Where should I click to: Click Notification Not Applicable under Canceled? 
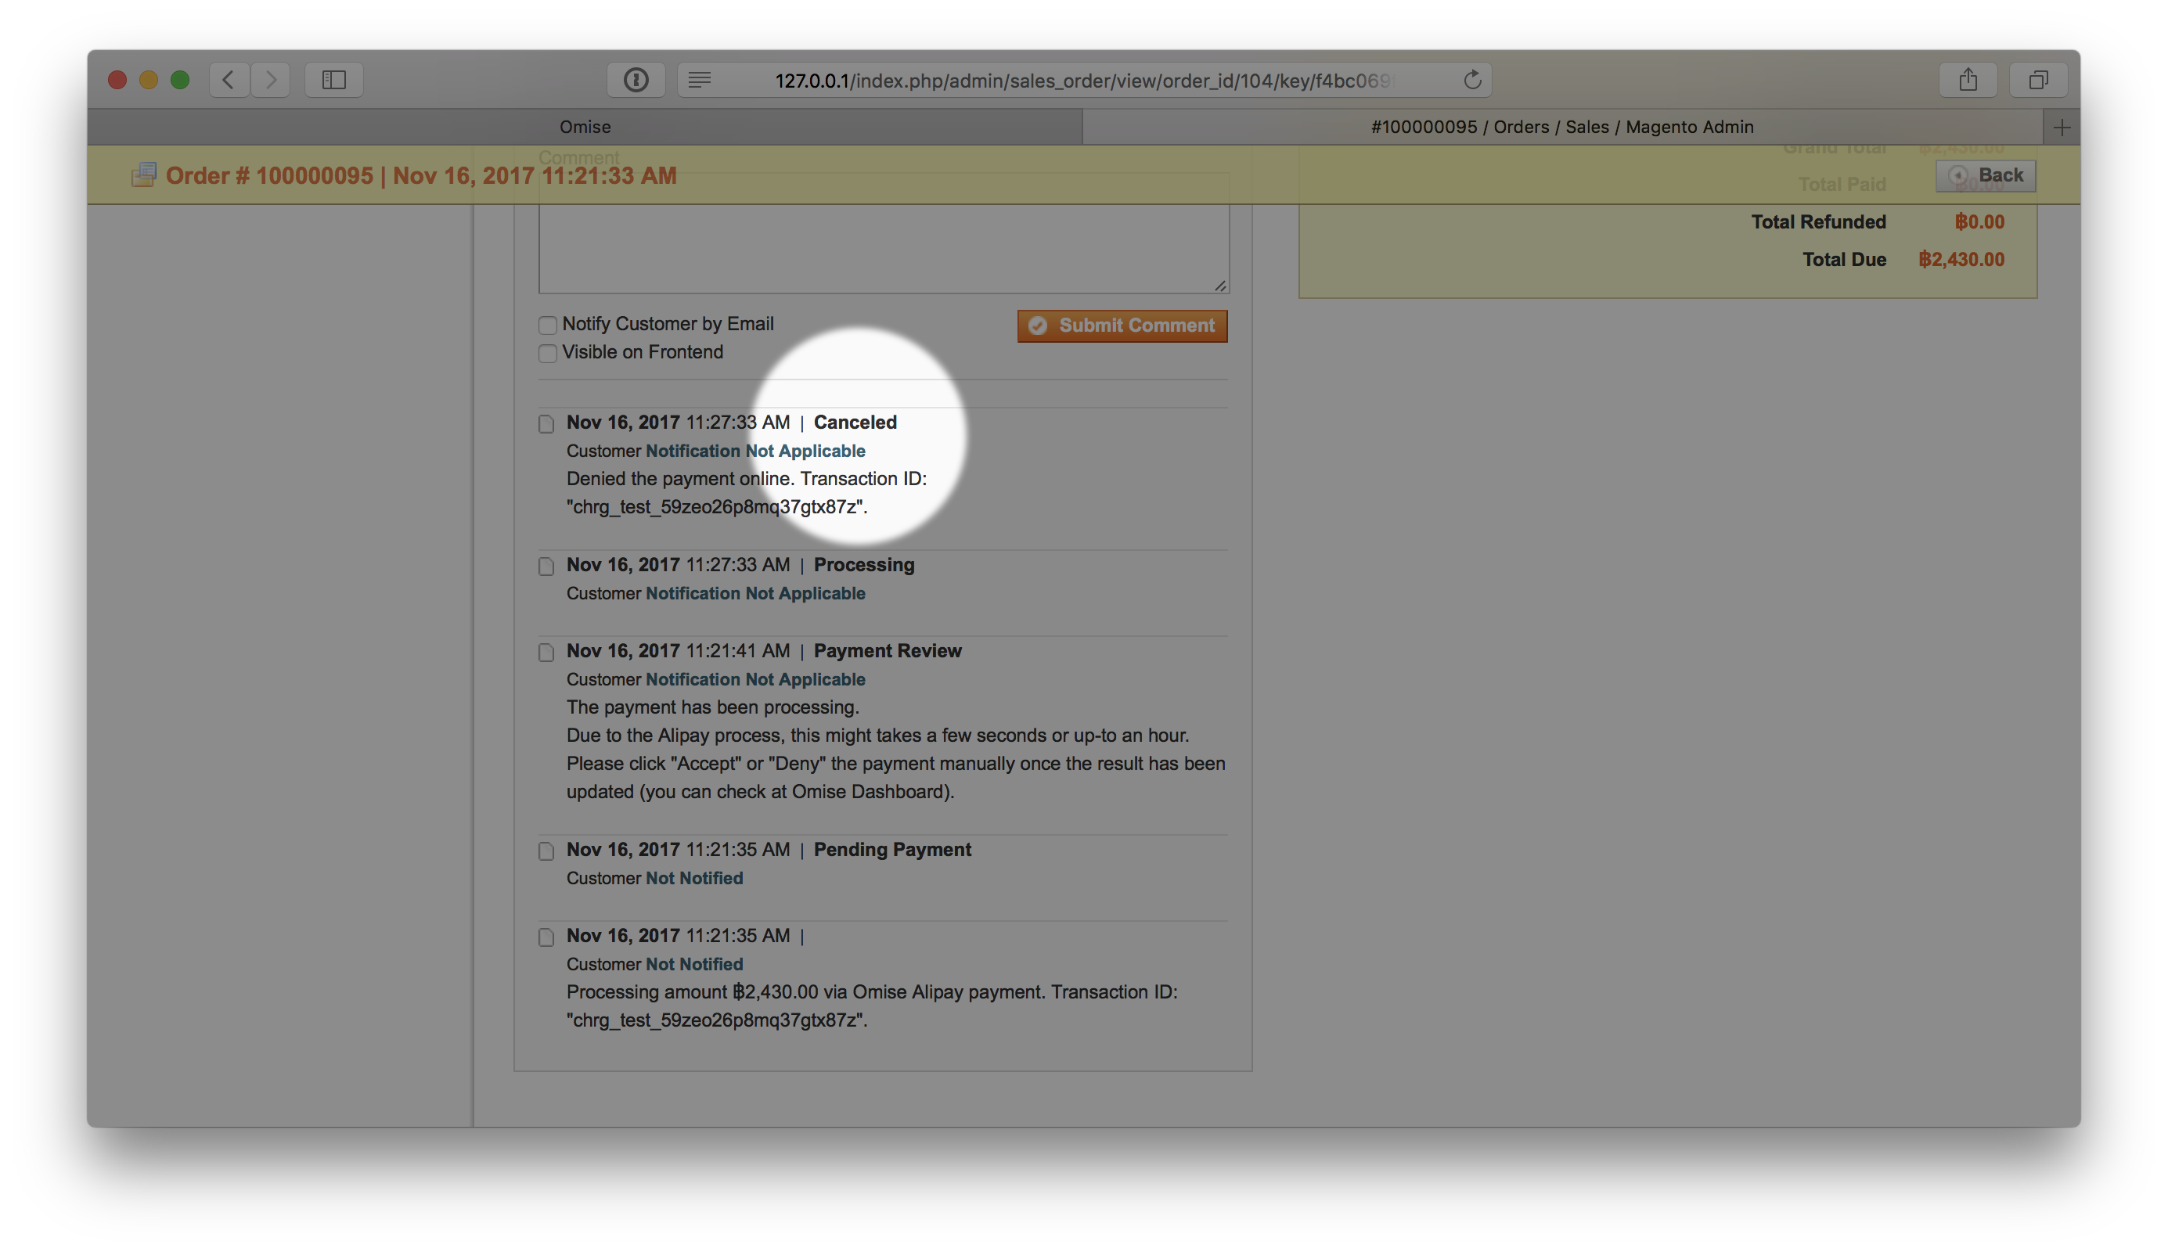(755, 451)
